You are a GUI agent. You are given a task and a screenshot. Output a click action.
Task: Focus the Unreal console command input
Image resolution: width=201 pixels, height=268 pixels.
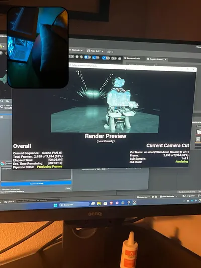[38, 201]
